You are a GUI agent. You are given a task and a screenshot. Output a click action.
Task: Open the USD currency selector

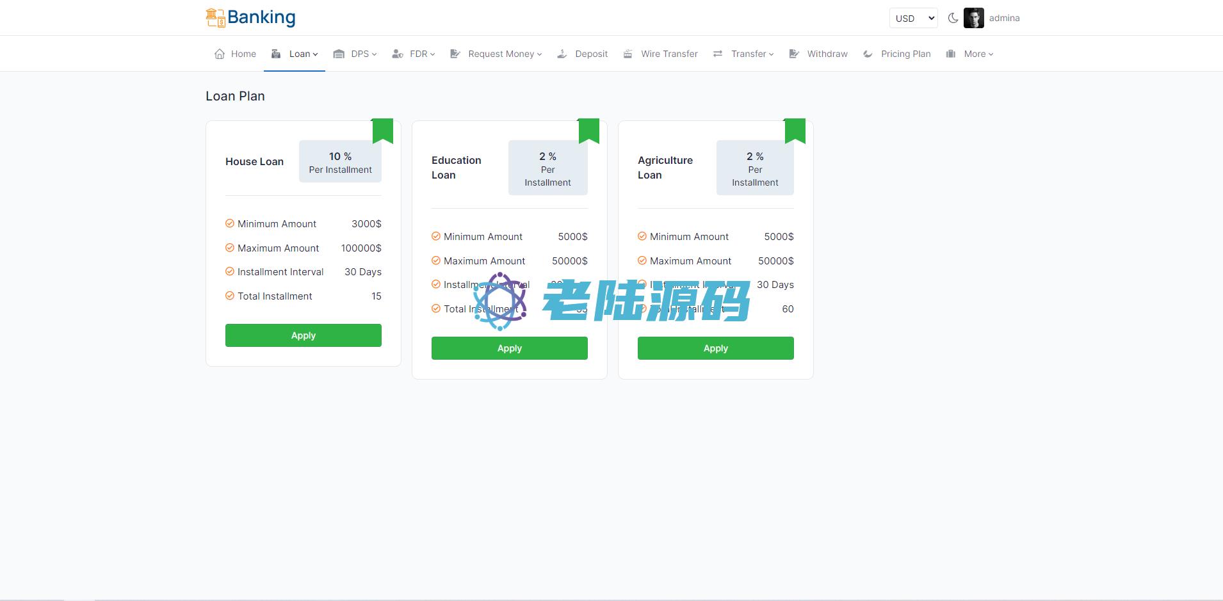click(x=913, y=18)
